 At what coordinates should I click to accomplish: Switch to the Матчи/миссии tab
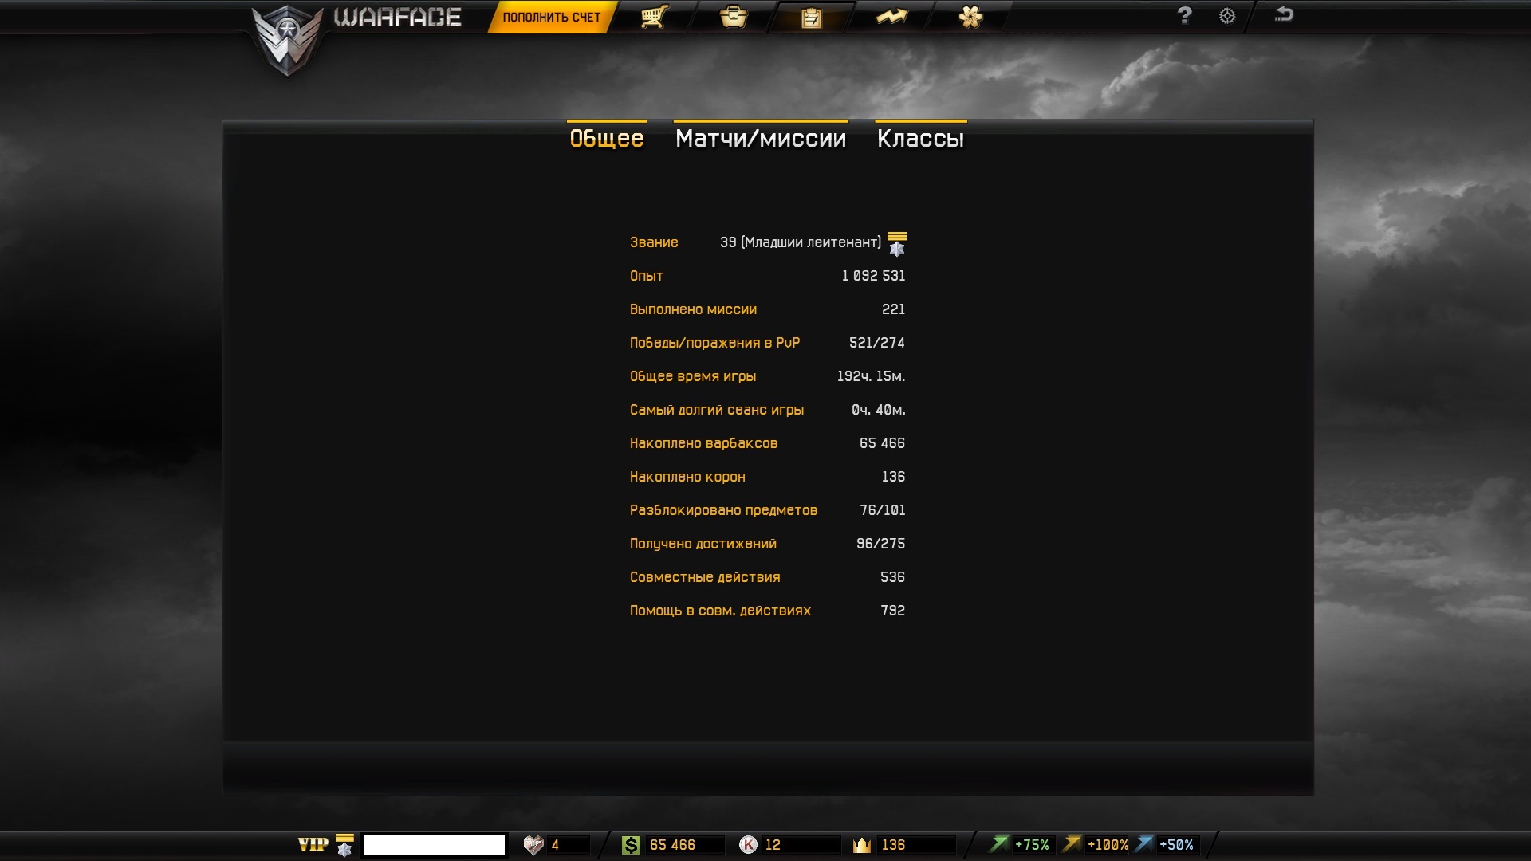(760, 139)
